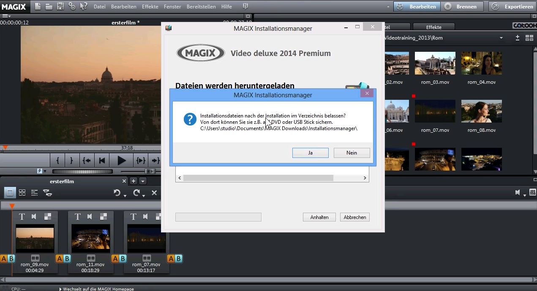This screenshot has width=537, height=291.
Task: Open the help bubble icon next to Hilfe
Action: coord(245,6)
